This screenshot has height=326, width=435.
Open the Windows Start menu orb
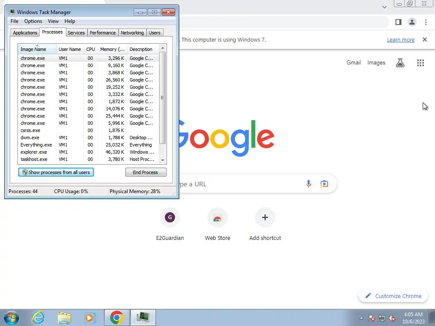[x=11, y=318]
